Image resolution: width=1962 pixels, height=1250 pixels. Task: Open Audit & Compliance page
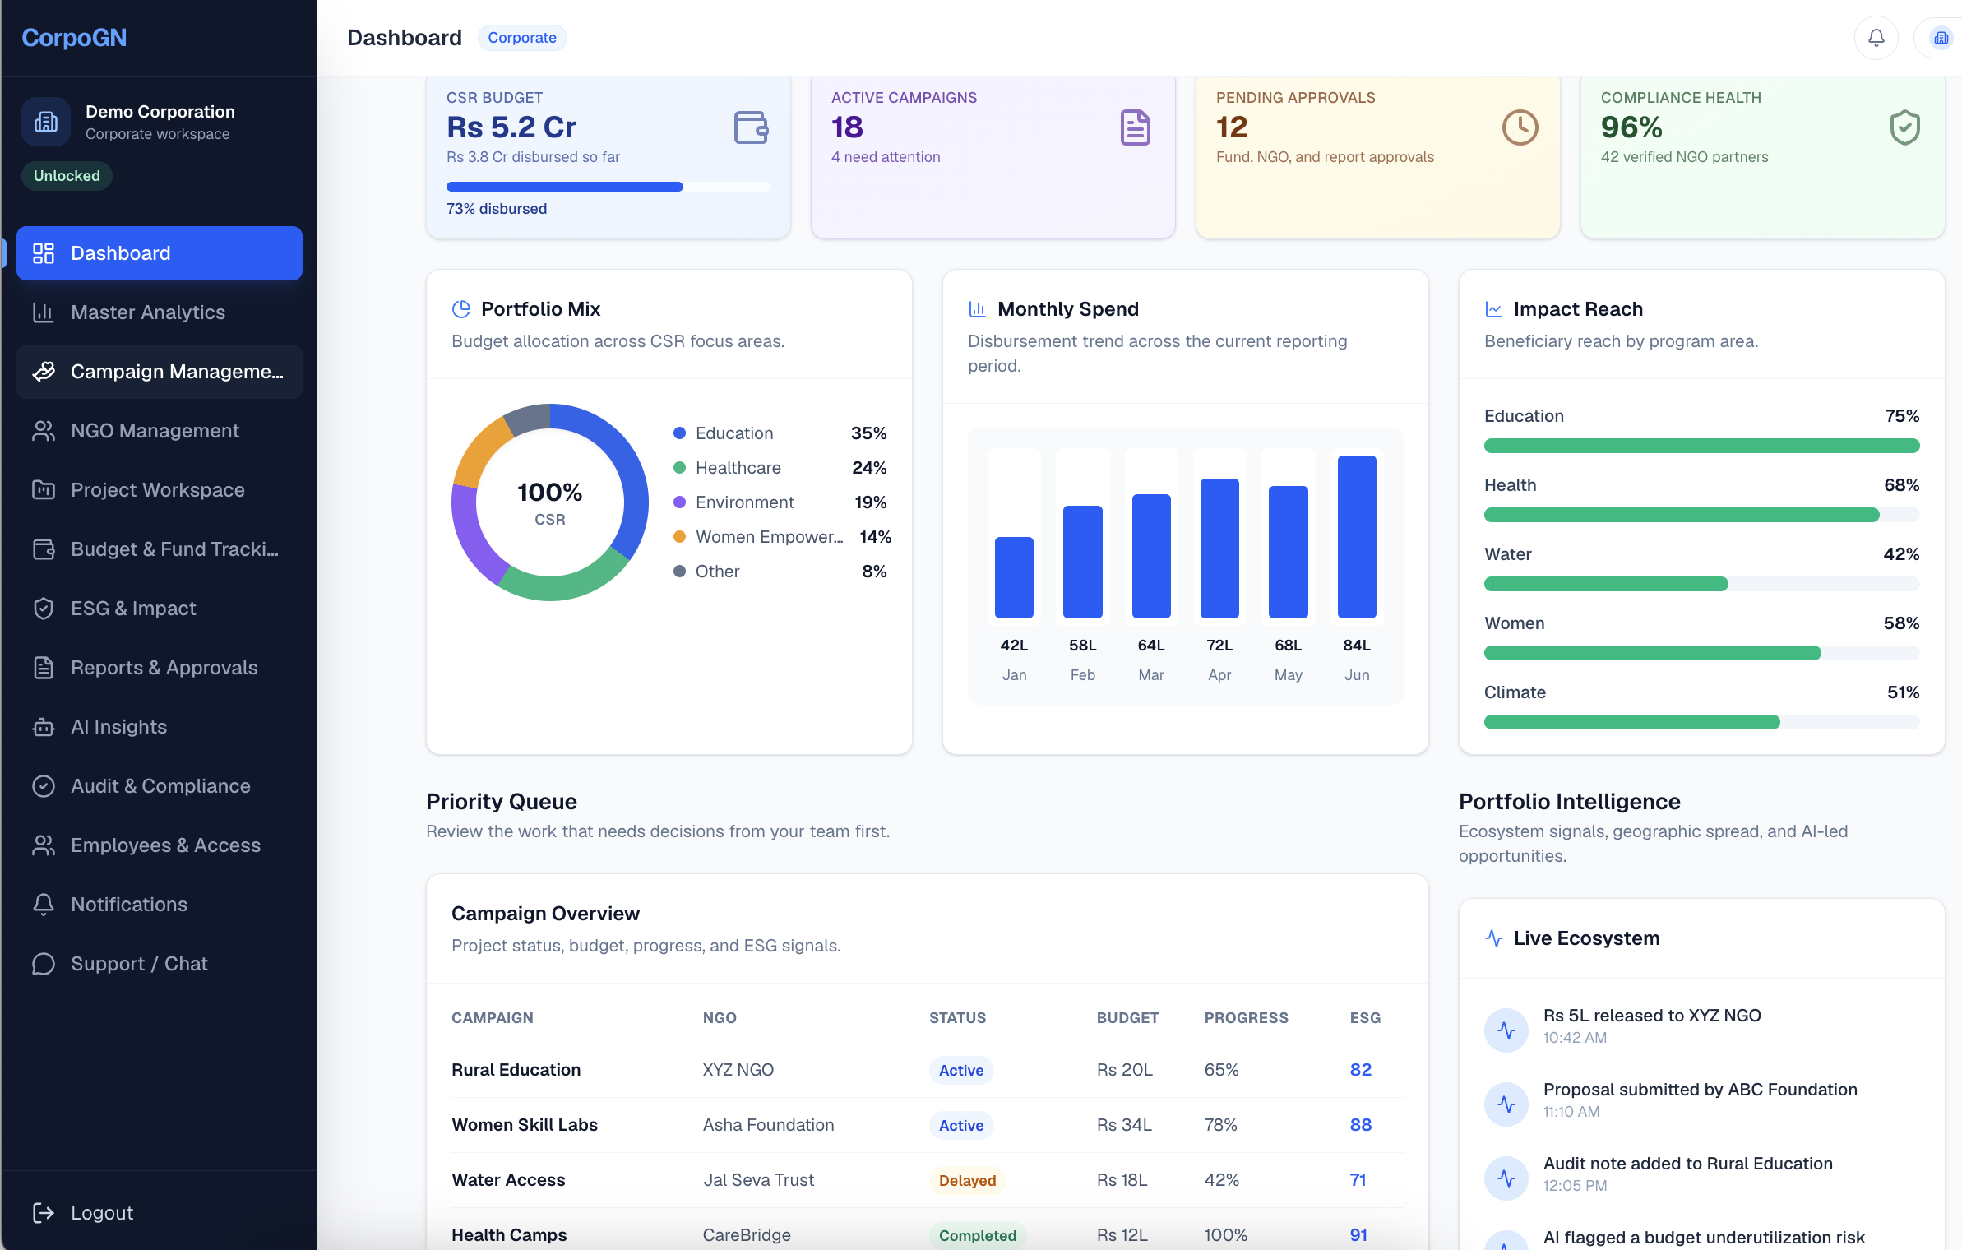160,786
